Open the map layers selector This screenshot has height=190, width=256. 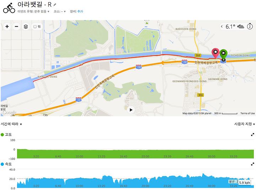[x=26, y=26]
